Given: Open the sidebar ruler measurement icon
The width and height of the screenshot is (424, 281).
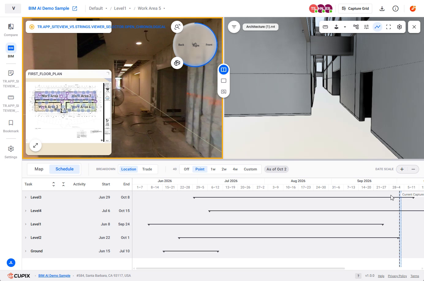Looking at the screenshot, I should 11,97.
